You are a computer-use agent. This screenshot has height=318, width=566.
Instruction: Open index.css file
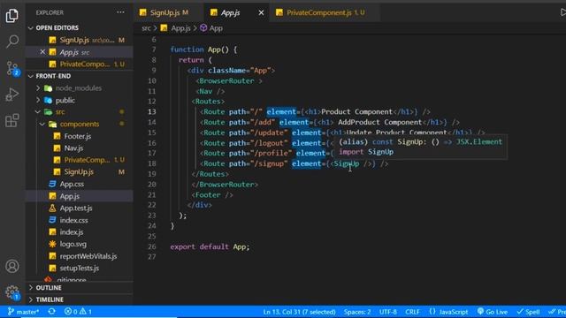click(x=73, y=220)
